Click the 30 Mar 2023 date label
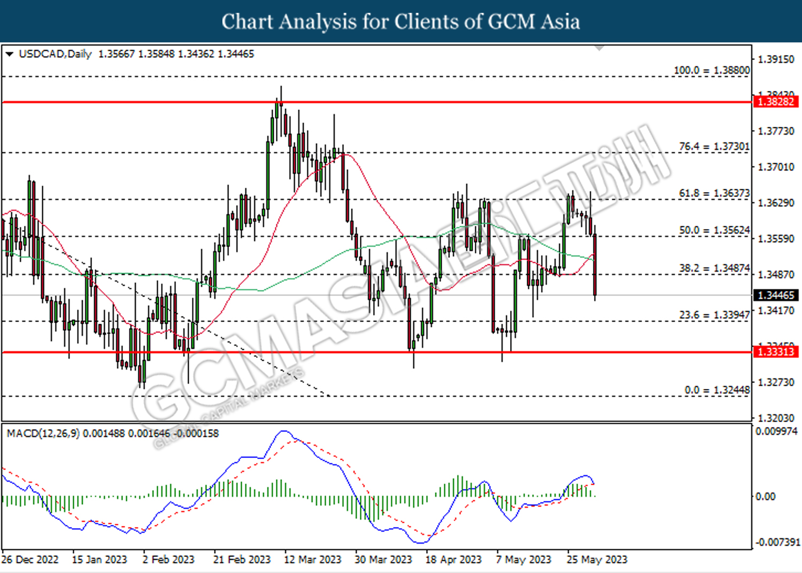 click(383, 560)
